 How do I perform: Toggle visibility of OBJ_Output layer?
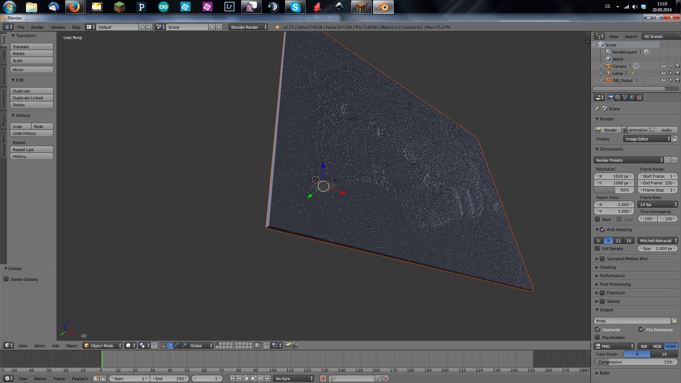(x=663, y=80)
